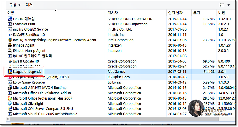Click the 5.44GB size value
Screen dimensions: 238x127
click(x=209, y=72)
